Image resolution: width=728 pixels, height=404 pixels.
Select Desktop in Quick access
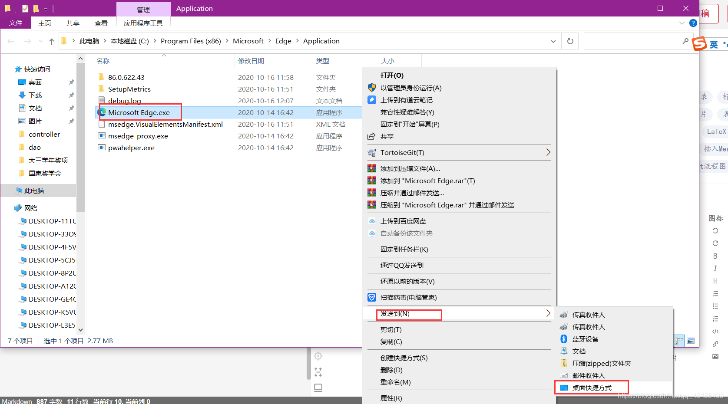pos(35,82)
